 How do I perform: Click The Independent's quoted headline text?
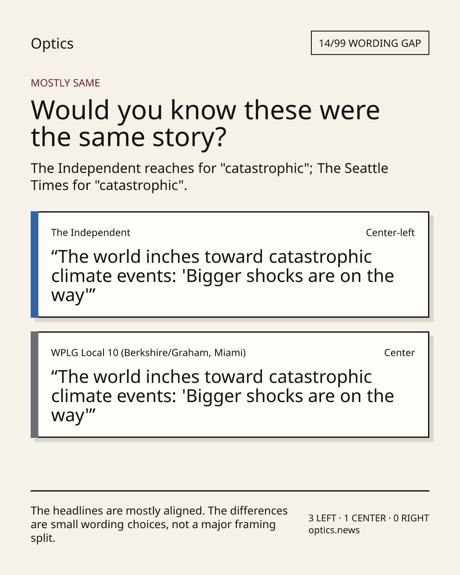coord(223,276)
